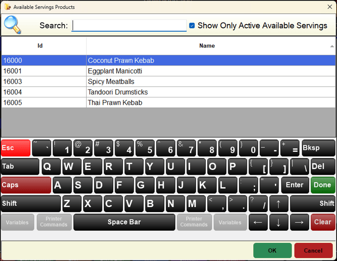
Task: Tap the green Done key
Action: click(x=323, y=185)
